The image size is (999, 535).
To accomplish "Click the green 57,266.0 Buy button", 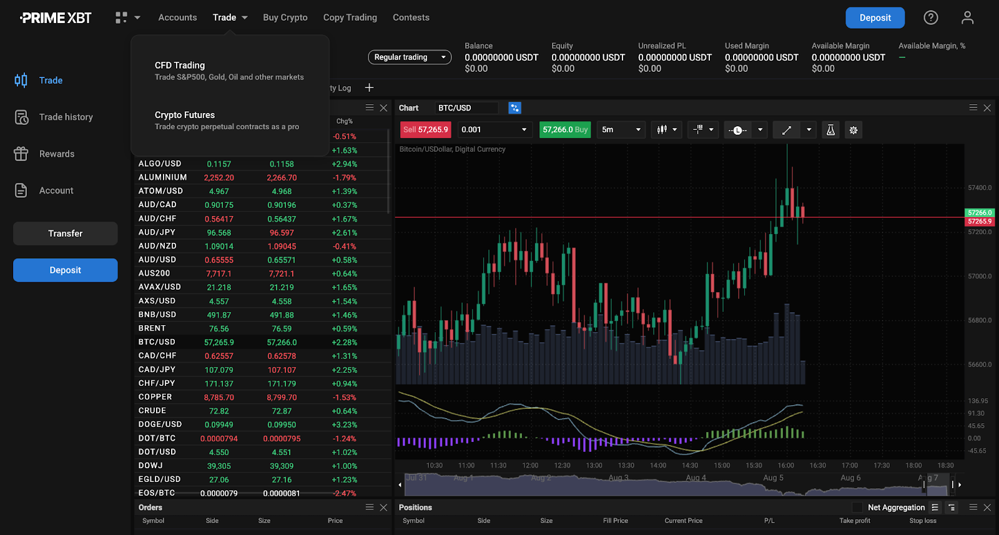I will pos(565,130).
